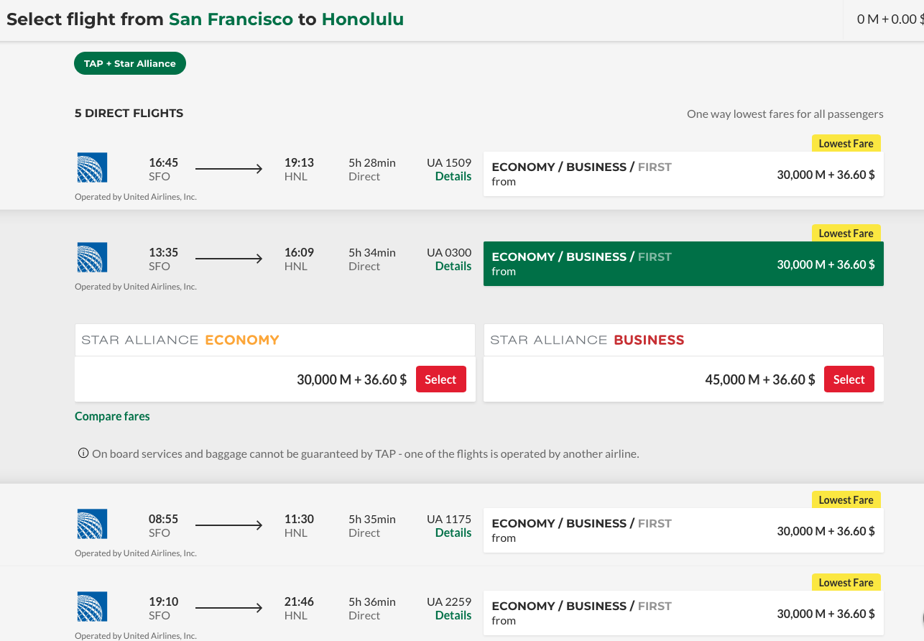Click Operated by United Airlines under the 16:45 flight

point(136,196)
